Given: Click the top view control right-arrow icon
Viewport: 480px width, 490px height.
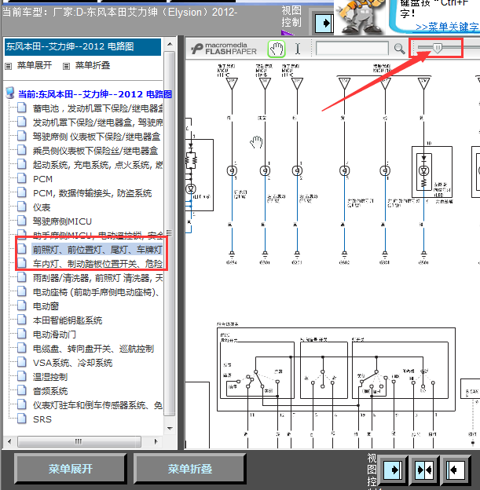Looking at the screenshot, I should 324,23.
